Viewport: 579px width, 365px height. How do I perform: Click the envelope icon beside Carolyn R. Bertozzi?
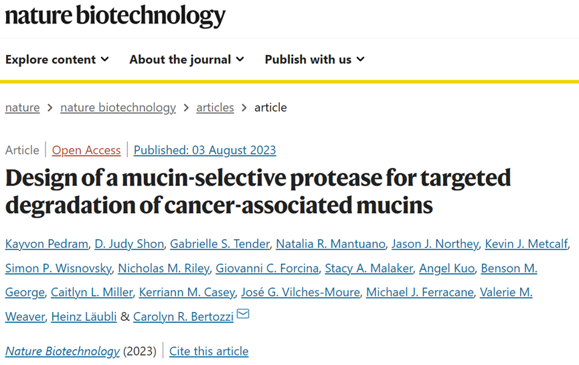click(243, 314)
